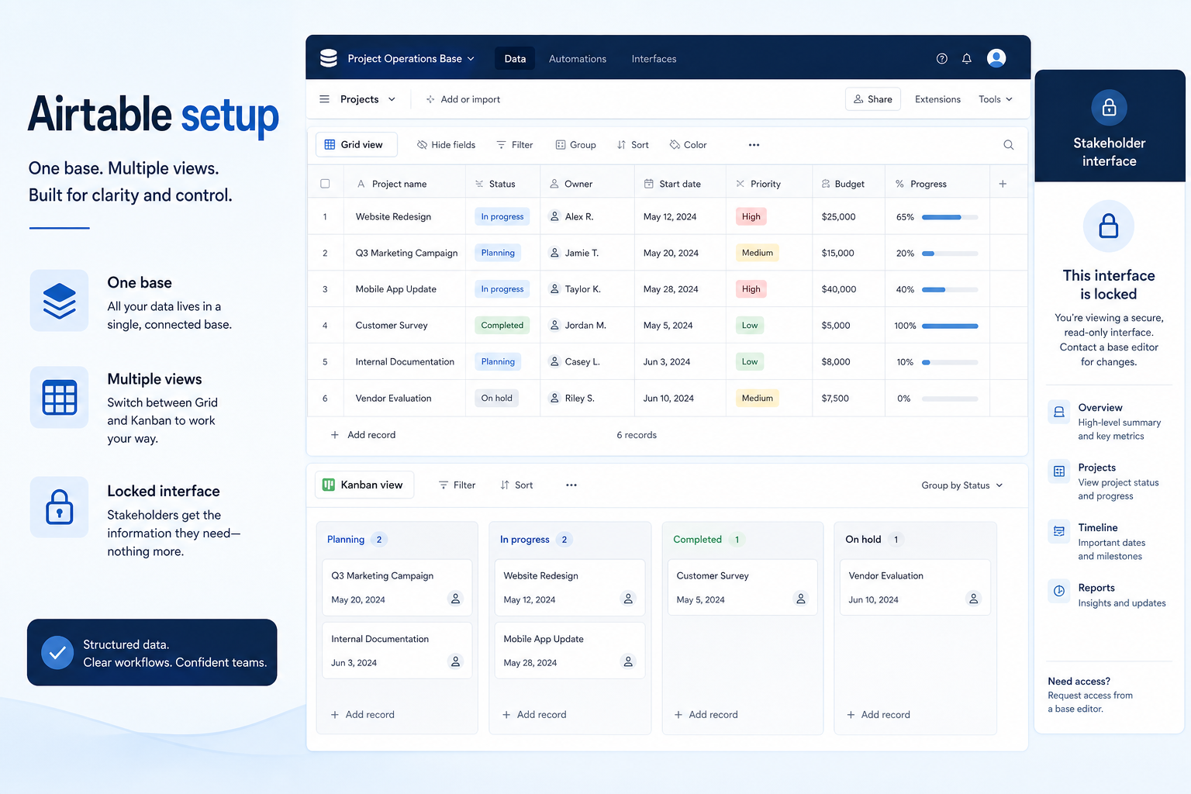Click Add record below the grid
This screenshot has width=1191, height=794.
pos(363,435)
